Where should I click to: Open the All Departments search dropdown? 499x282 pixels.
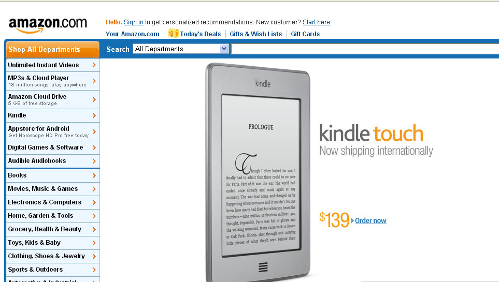coord(181,49)
